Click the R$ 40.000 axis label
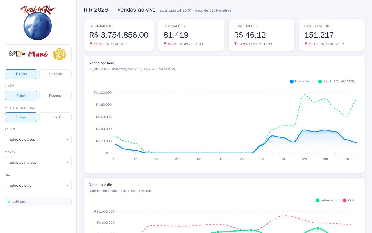The height and width of the screenshot is (233, 372). [104, 129]
